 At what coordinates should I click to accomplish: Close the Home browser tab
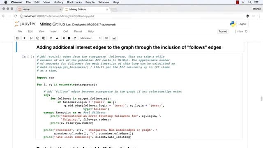(x=60, y=9)
